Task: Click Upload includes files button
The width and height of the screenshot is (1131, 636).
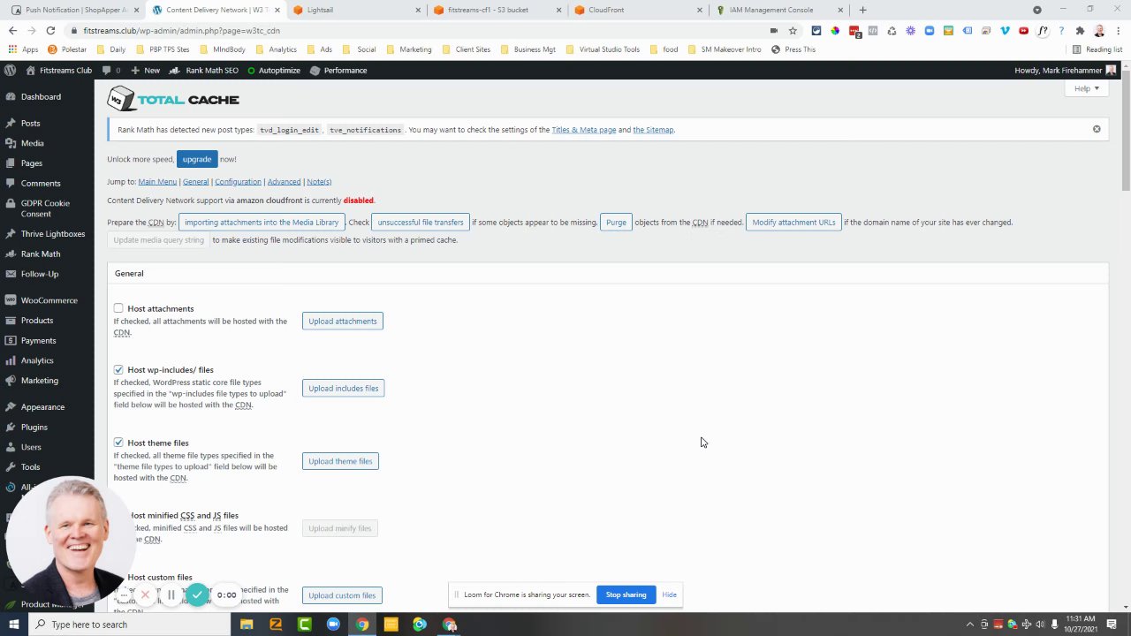Action: tap(344, 388)
